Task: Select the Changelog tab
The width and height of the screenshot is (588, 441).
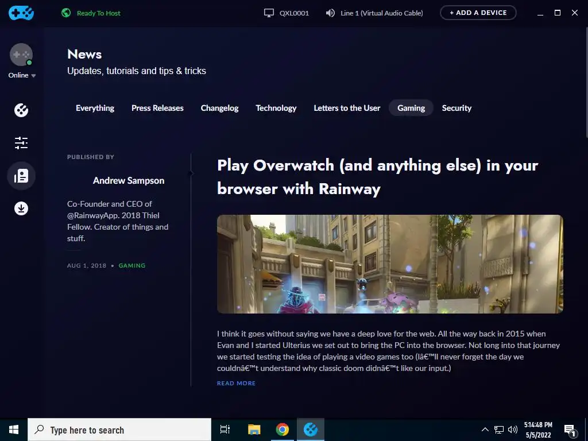Action: pos(220,108)
